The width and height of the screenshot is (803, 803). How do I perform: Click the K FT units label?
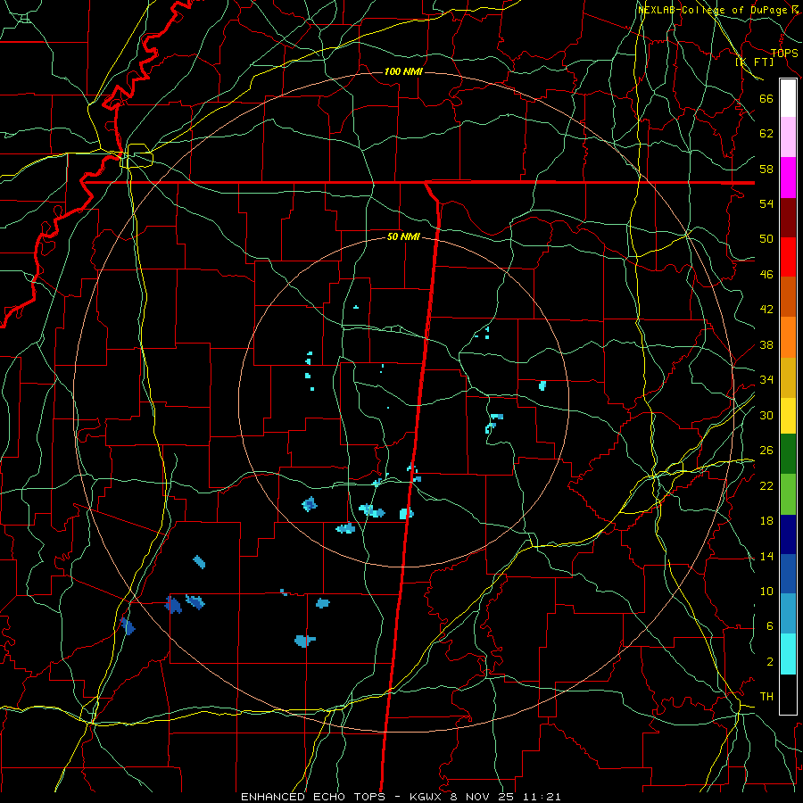click(x=756, y=62)
